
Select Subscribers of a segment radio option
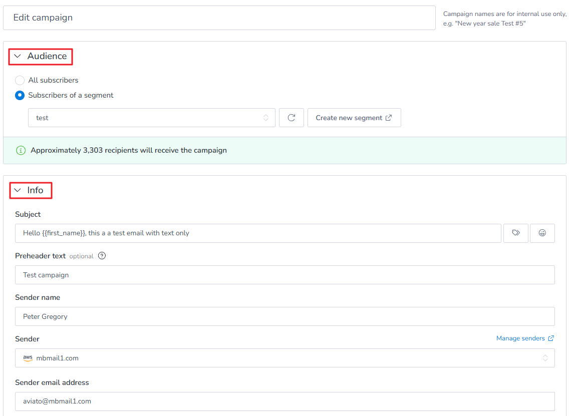[20, 95]
